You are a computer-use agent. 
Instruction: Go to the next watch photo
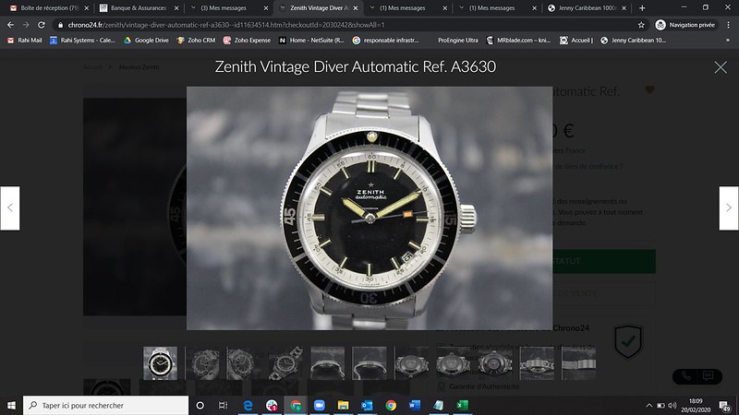(729, 208)
